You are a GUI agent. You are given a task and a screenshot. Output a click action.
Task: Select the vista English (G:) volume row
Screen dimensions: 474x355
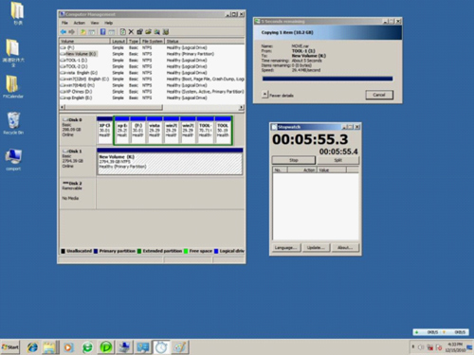(152, 73)
